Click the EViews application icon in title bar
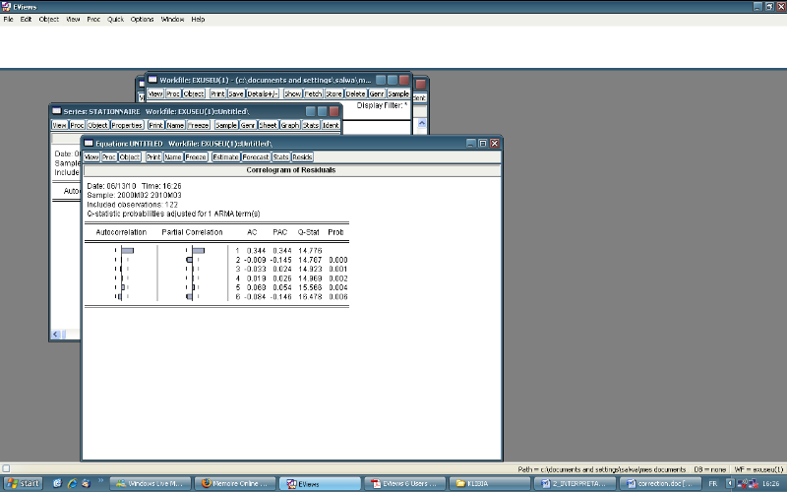The height and width of the screenshot is (492, 787). tap(7, 6)
